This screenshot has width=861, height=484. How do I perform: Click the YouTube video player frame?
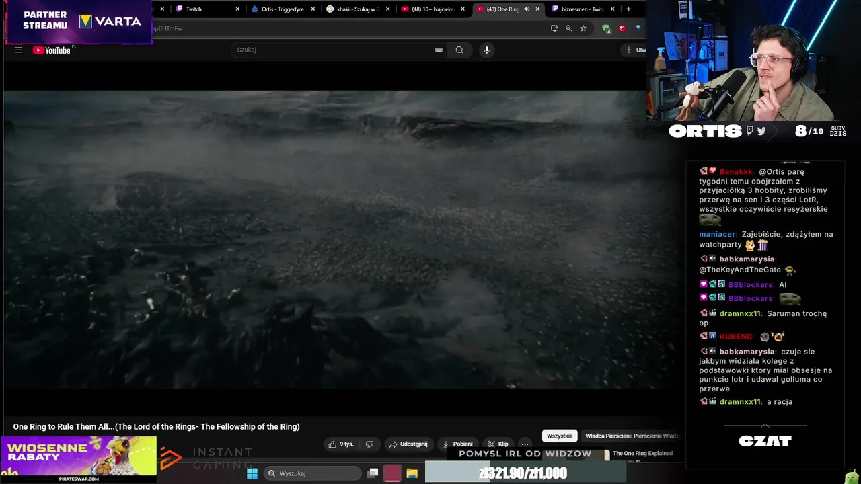click(x=324, y=239)
